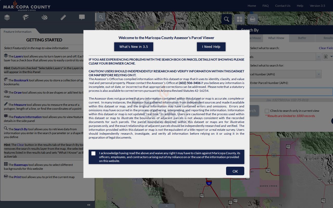Select the What I Know tab

click(x=276, y=38)
